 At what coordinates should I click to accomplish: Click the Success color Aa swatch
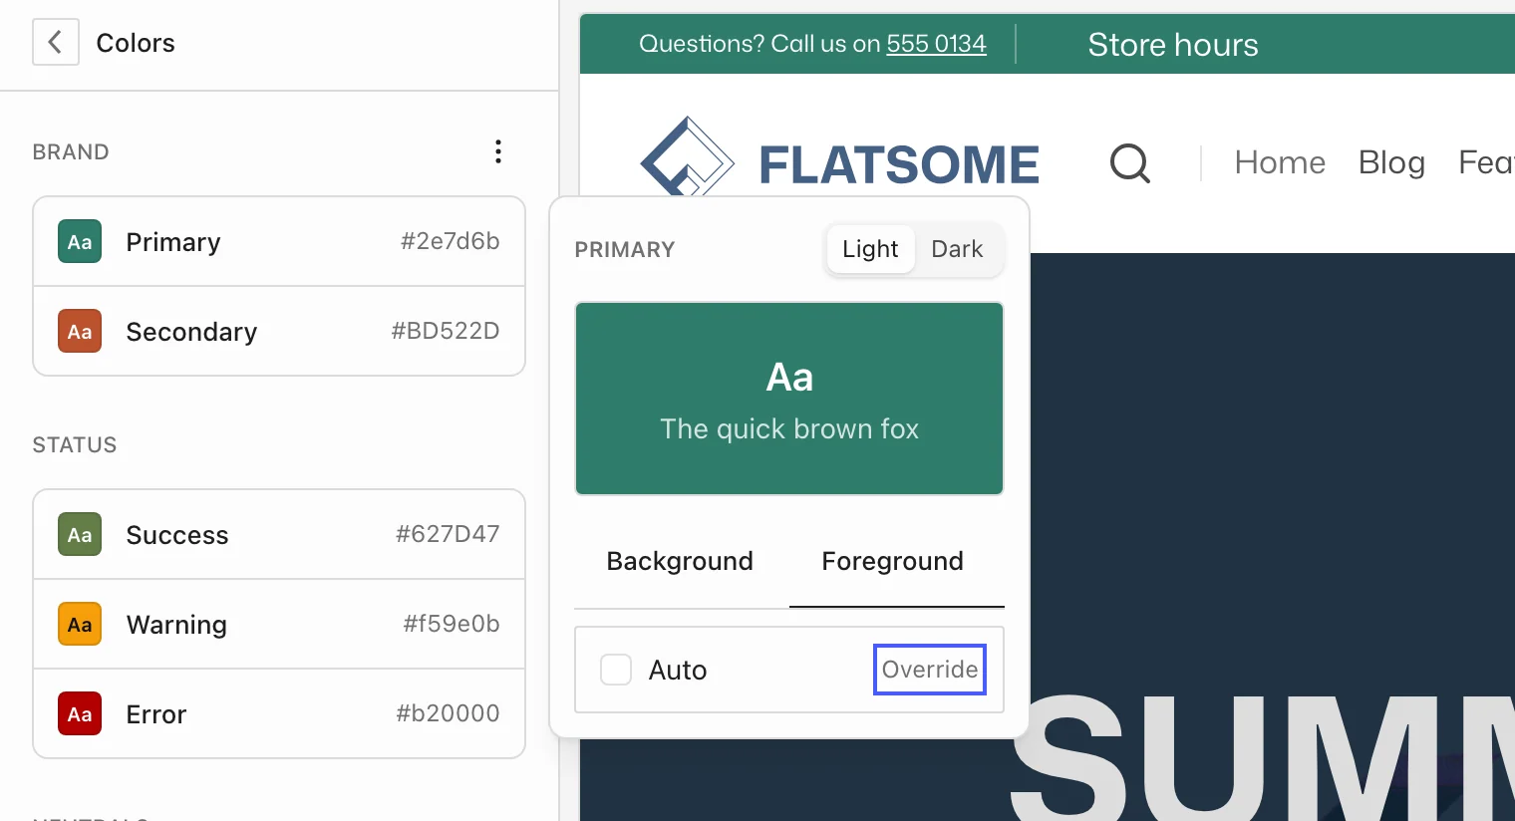coord(80,535)
